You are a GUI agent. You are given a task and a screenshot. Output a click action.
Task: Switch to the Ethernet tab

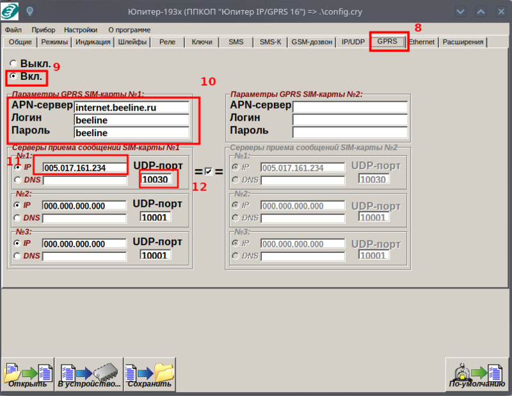(422, 42)
